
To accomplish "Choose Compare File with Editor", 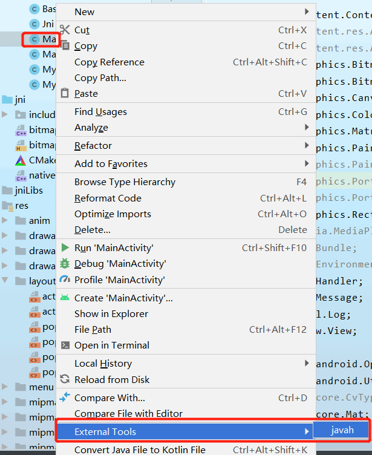I will [x=186, y=413].
